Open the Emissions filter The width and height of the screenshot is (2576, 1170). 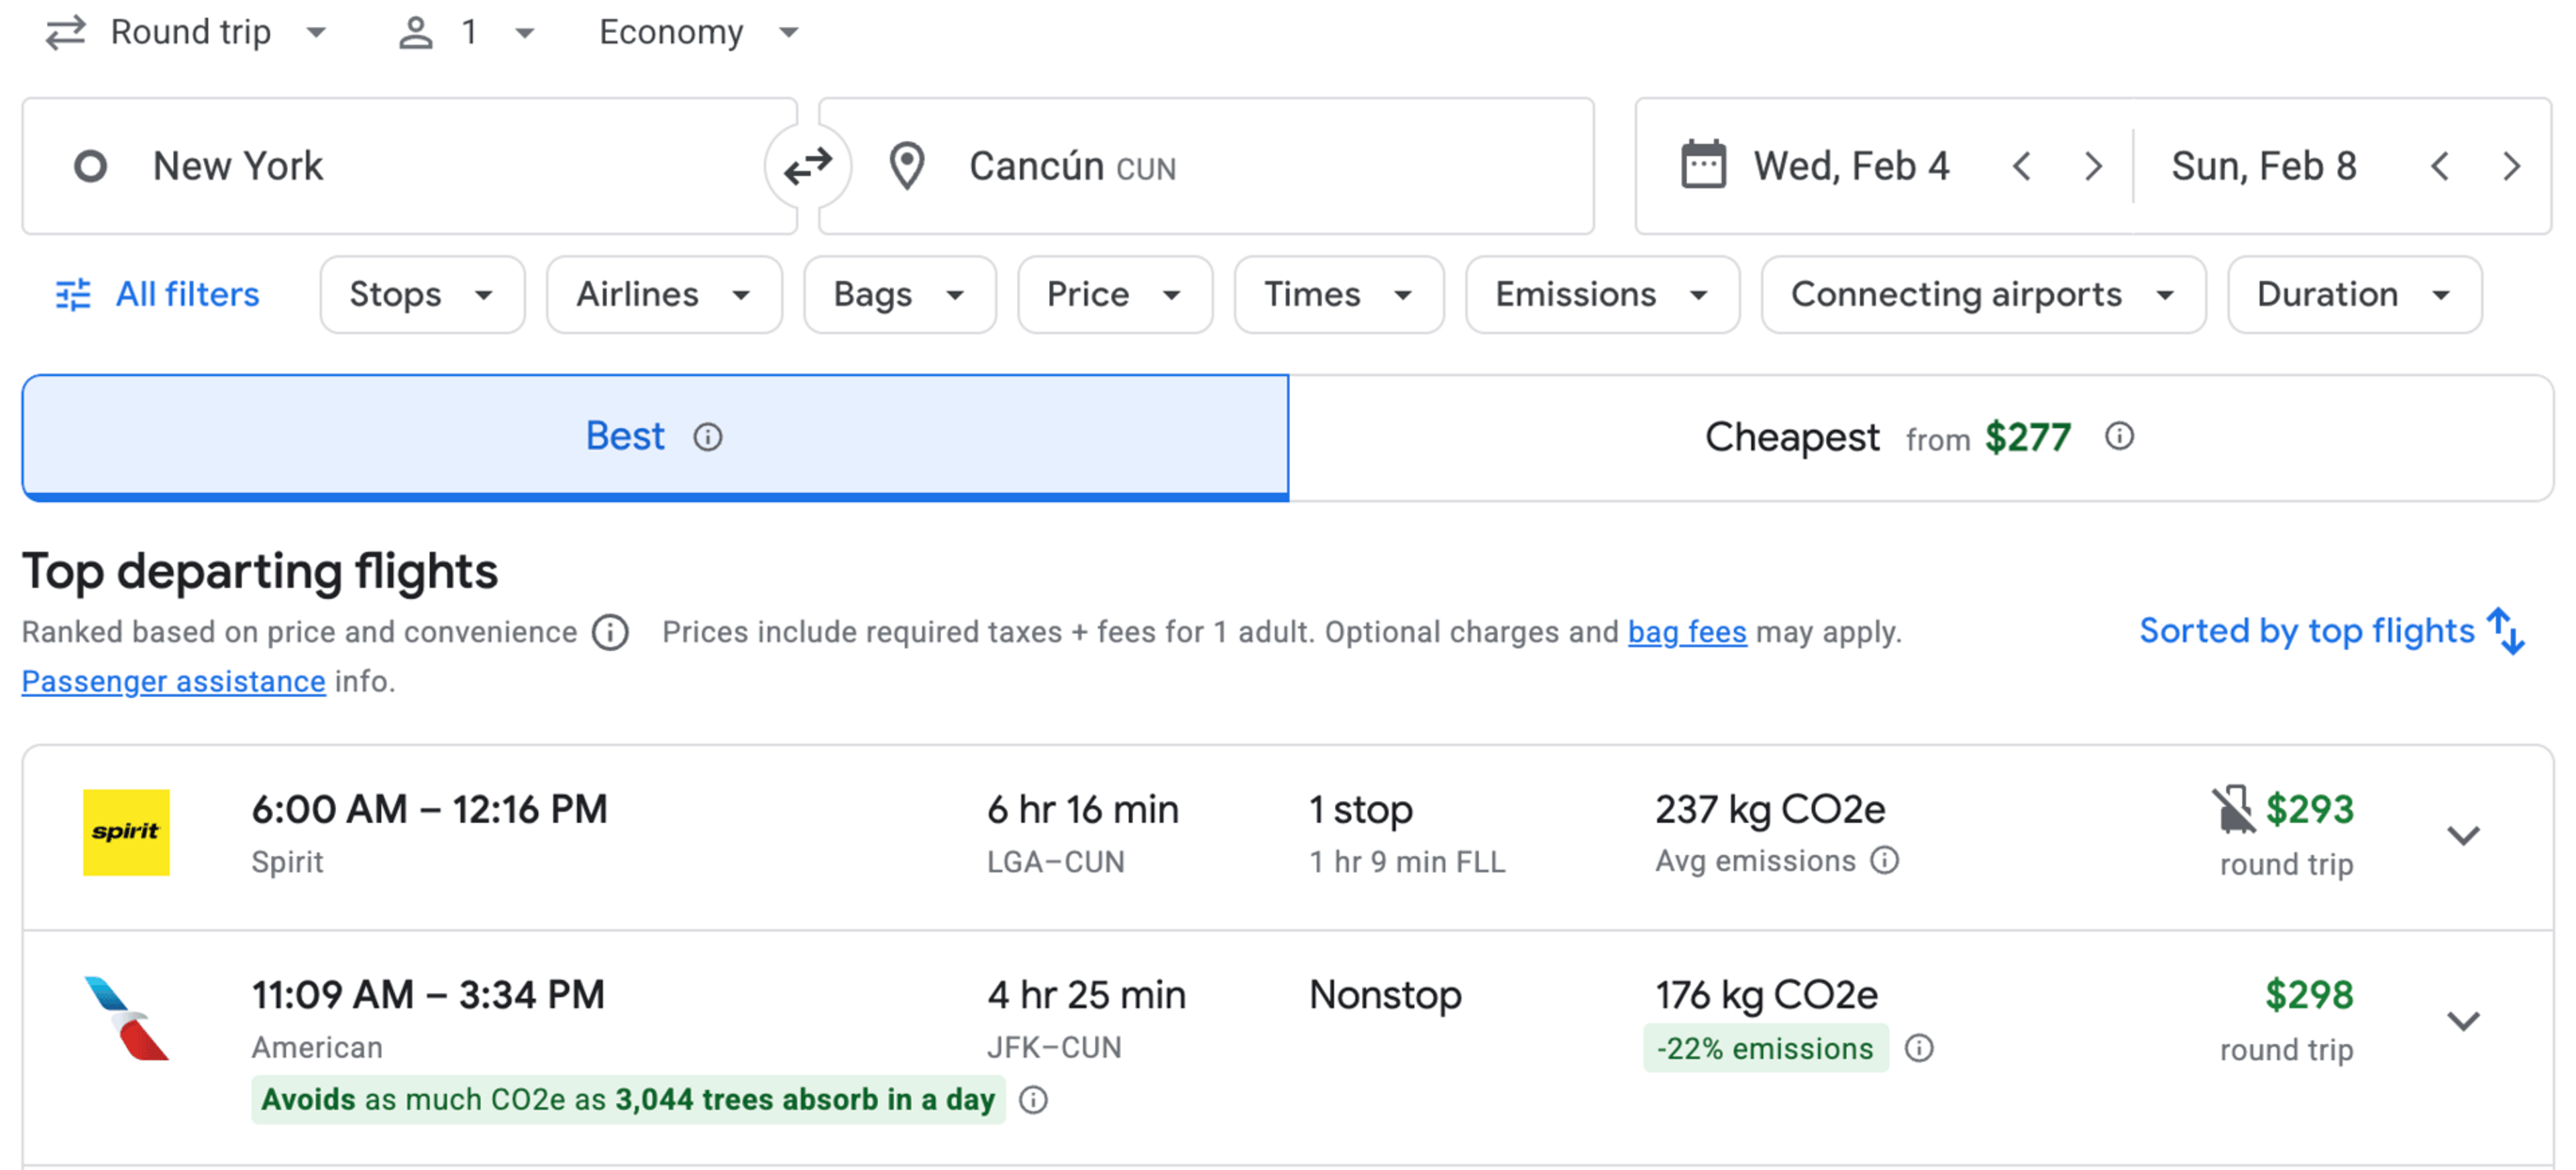click(x=1602, y=295)
